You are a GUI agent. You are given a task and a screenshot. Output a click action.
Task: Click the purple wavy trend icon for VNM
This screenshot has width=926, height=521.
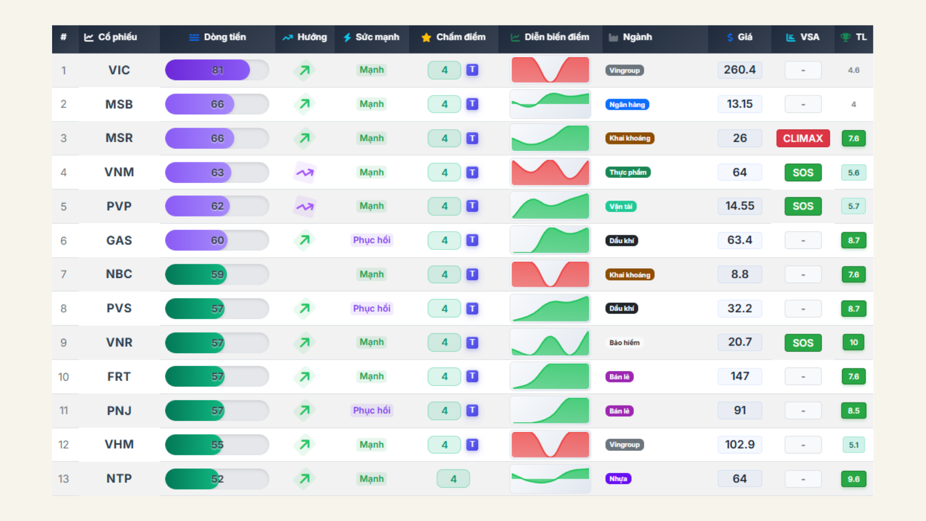point(304,173)
